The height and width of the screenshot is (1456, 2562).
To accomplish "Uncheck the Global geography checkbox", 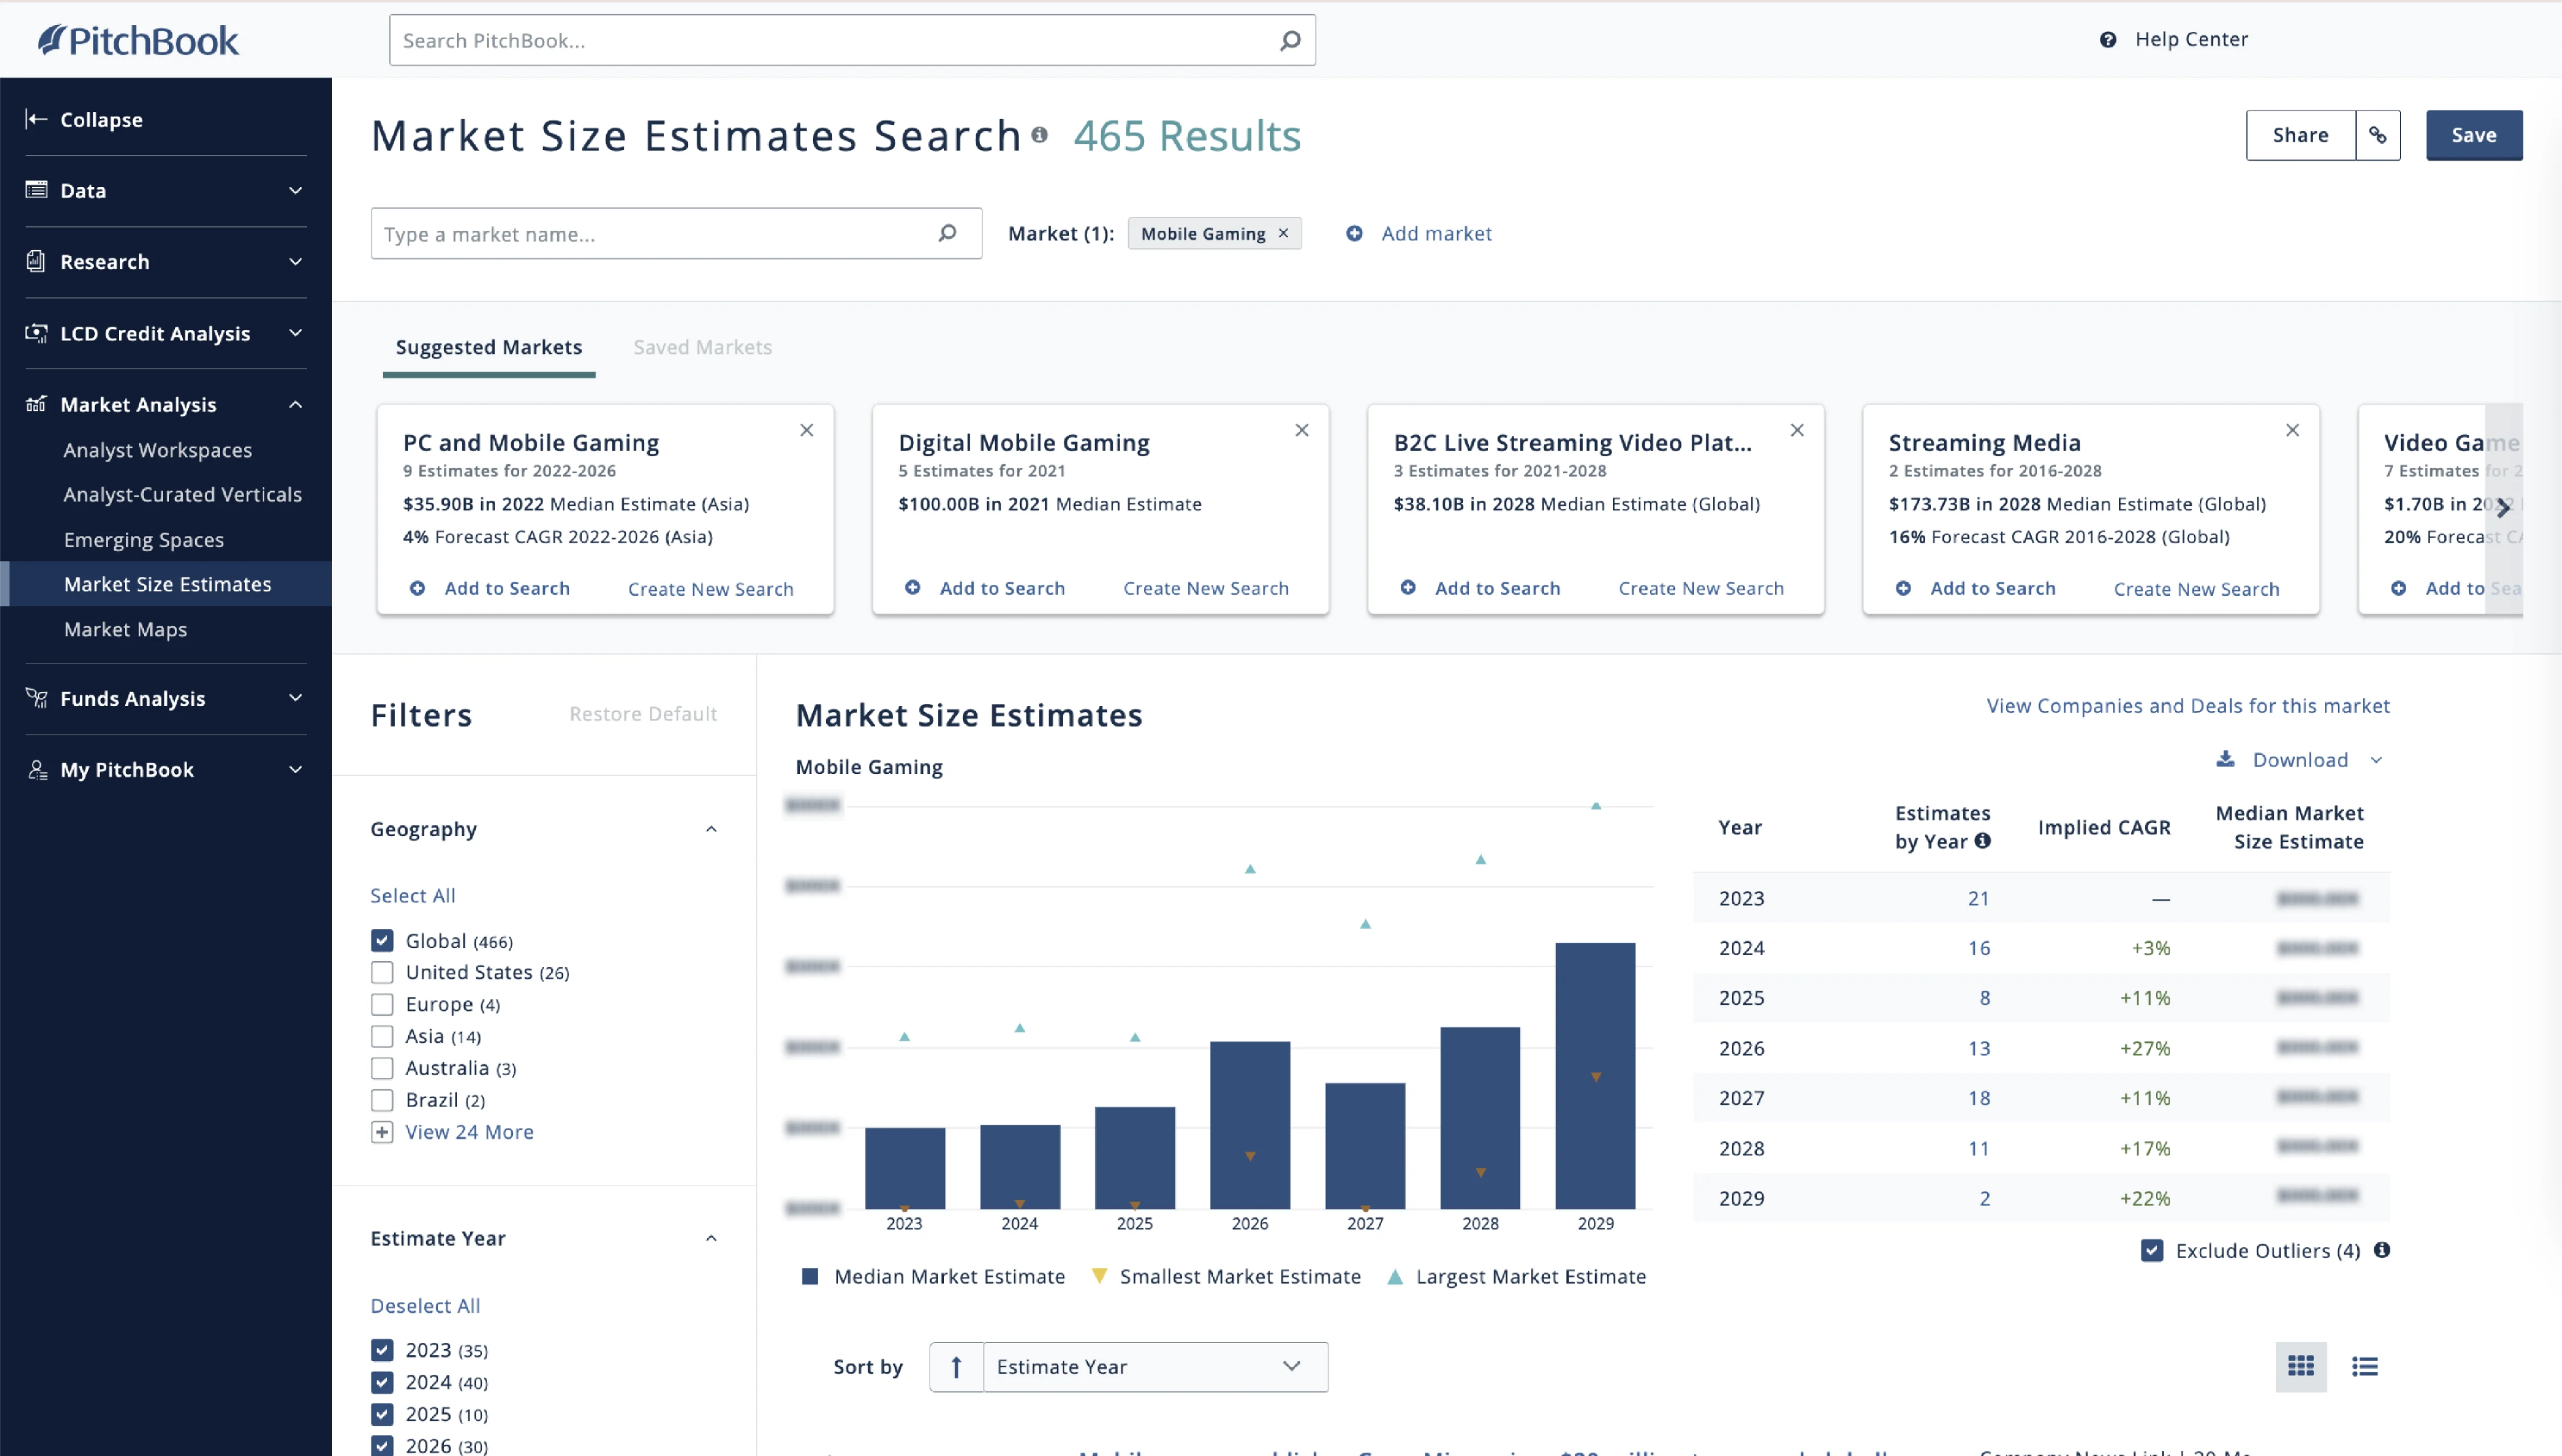I will tap(382, 940).
